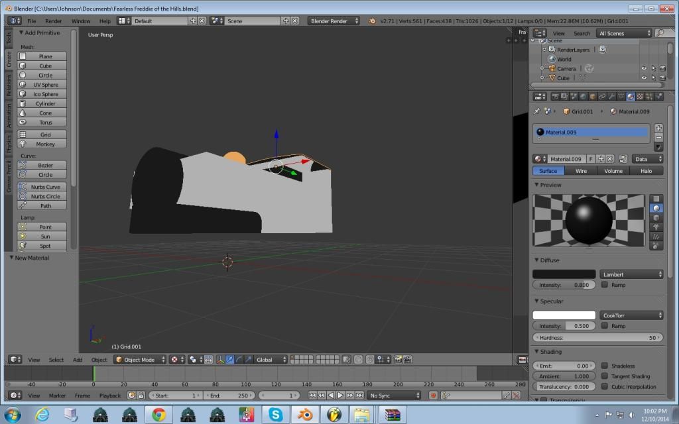
Task: Jump to the timeline end frame
Action: click(x=359, y=395)
